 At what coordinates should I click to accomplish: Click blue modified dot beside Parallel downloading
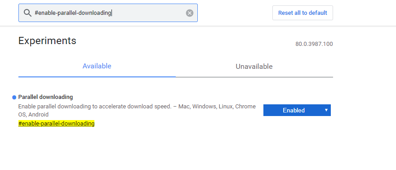(14, 98)
